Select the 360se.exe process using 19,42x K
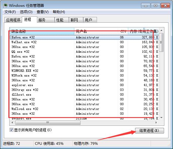 pyautogui.click(x=84, y=114)
